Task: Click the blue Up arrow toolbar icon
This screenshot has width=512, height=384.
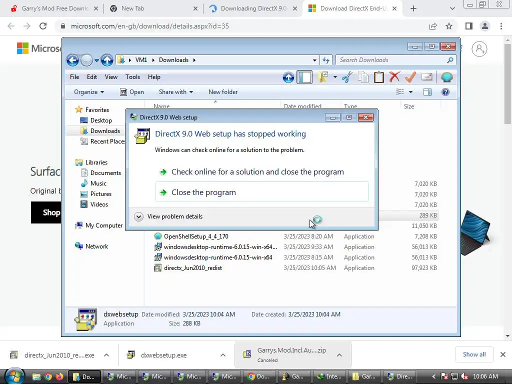Action: coord(288,77)
